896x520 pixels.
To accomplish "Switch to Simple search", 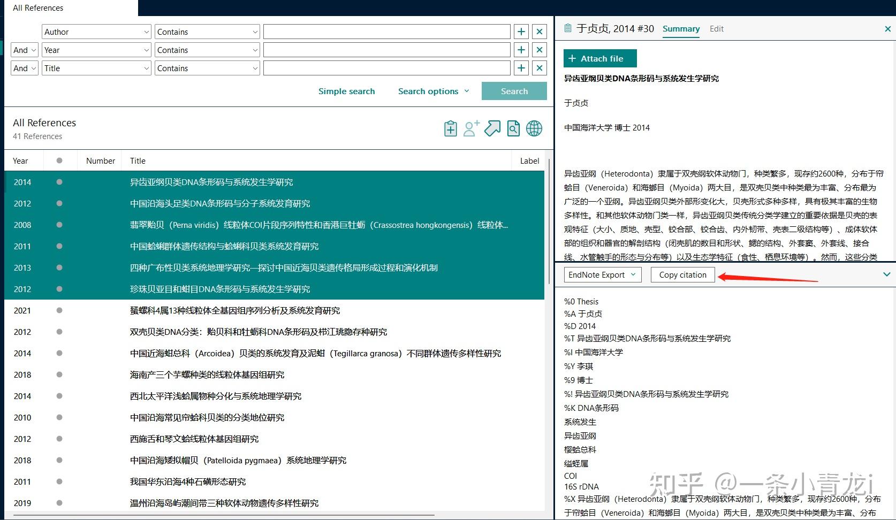I will [347, 91].
